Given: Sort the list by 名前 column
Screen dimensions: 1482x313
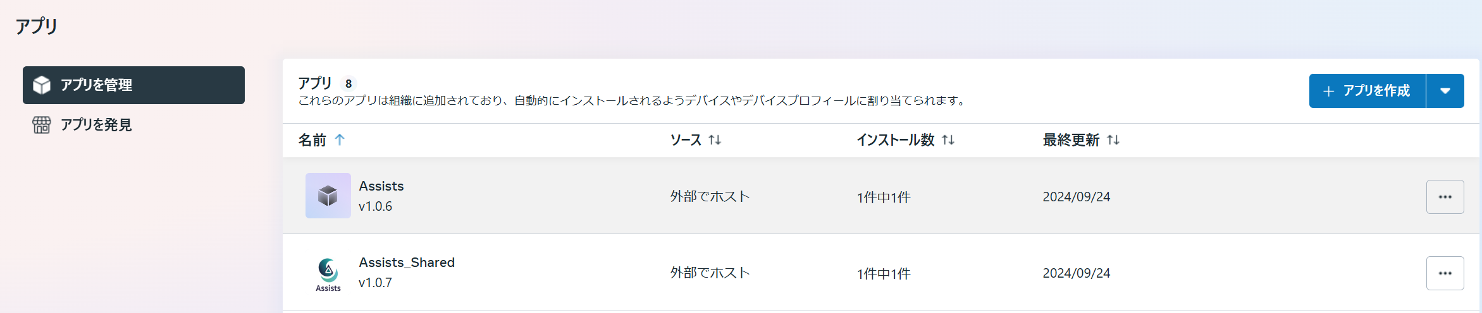Looking at the screenshot, I should click(x=312, y=140).
